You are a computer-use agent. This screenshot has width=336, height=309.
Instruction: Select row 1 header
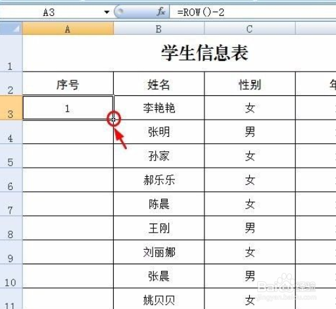(11, 53)
